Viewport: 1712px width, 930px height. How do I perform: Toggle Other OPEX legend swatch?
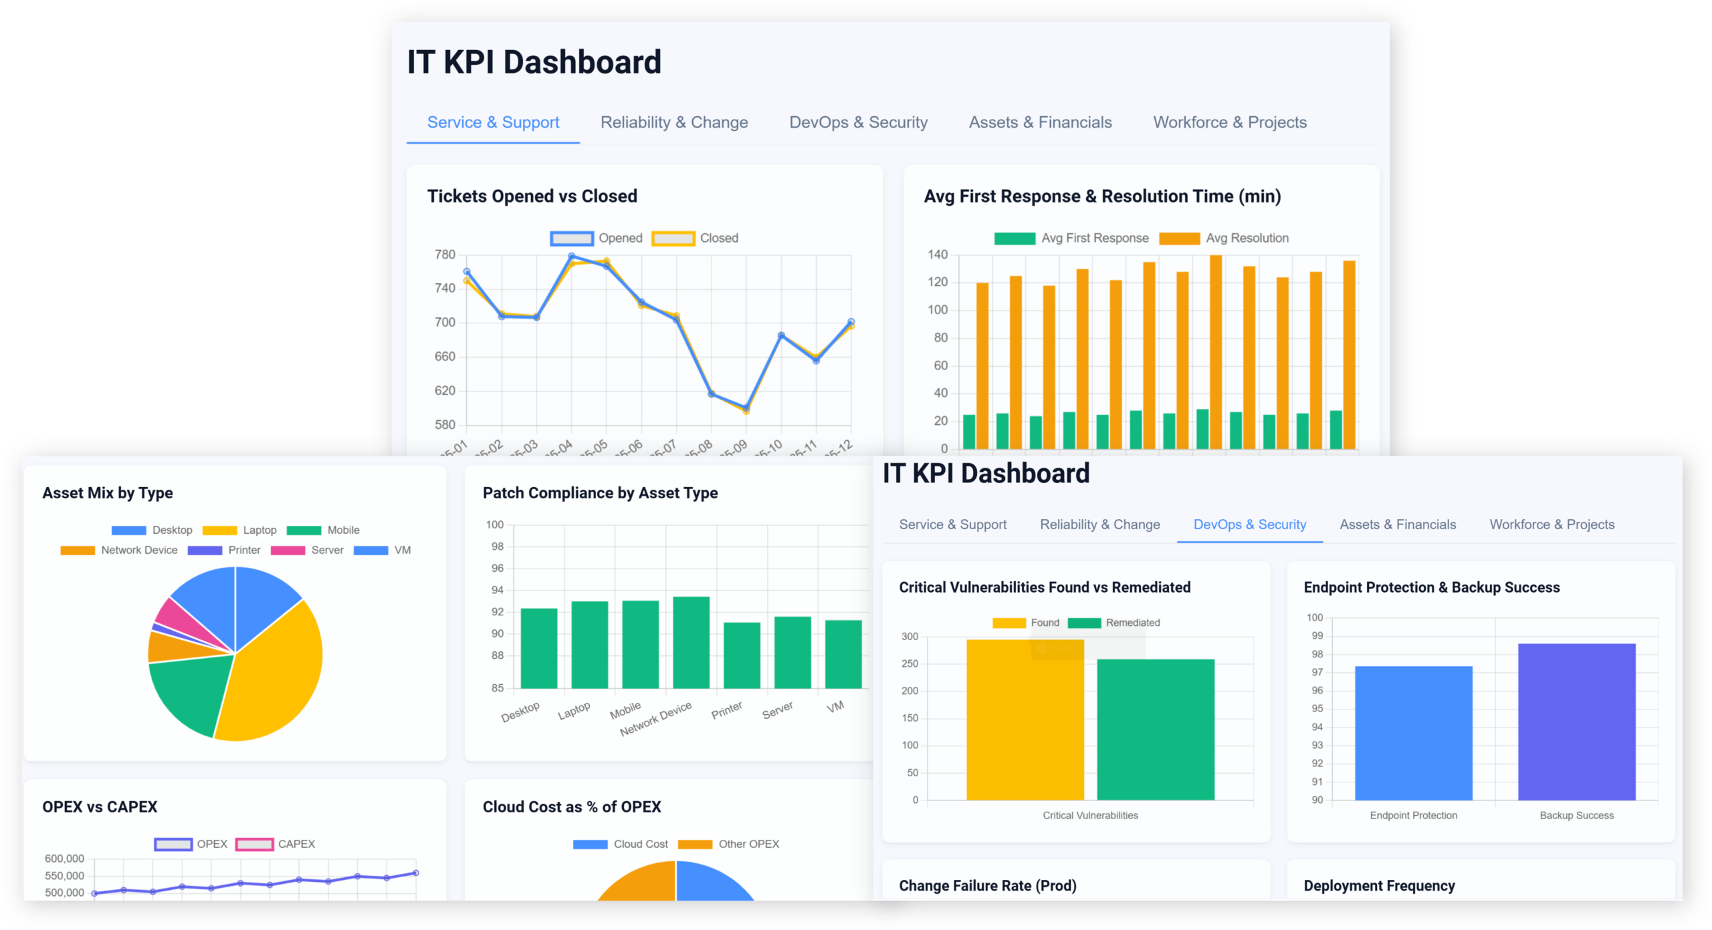(x=695, y=844)
